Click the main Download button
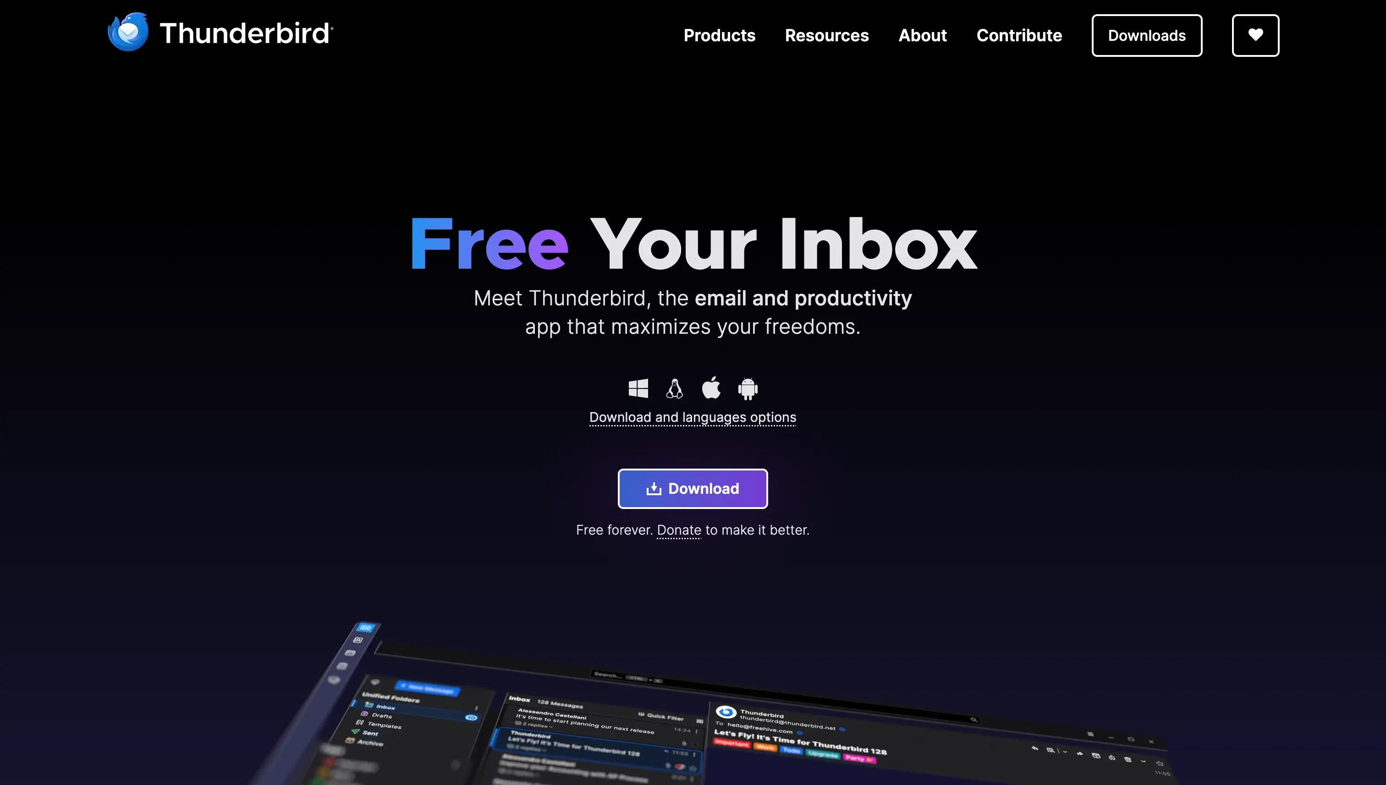 [x=693, y=488]
